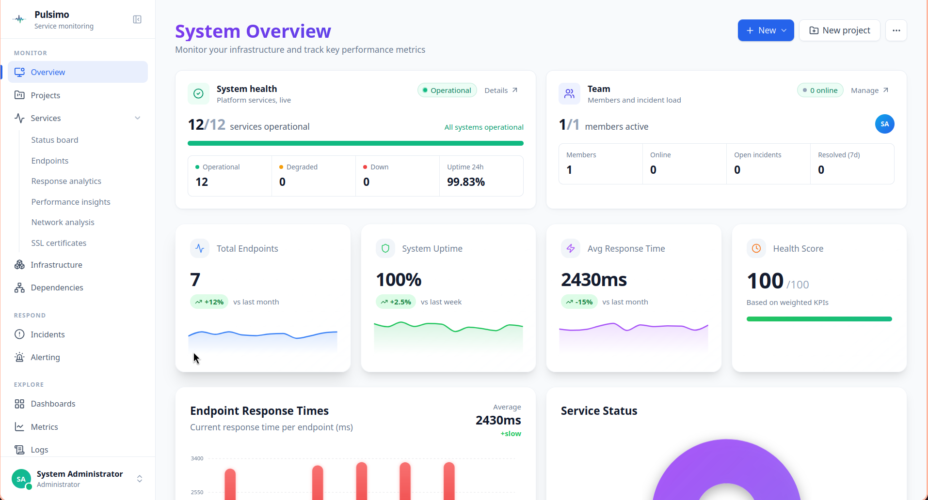
Task: Click the Infrastructure icon in the sidebar
Action: click(x=19, y=264)
